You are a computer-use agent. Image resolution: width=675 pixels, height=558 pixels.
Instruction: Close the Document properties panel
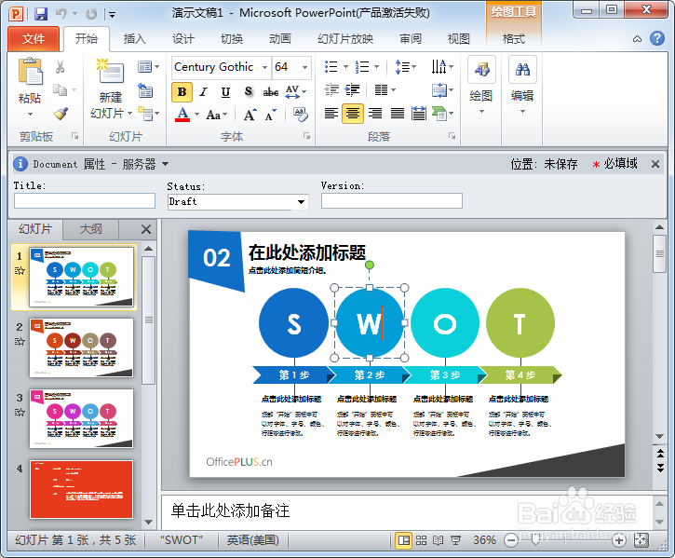coord(655,164)
